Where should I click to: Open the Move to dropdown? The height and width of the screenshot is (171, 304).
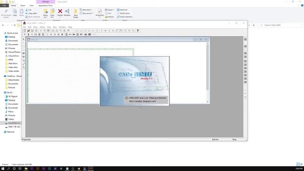pyautogui.click(x=46, y=14)
